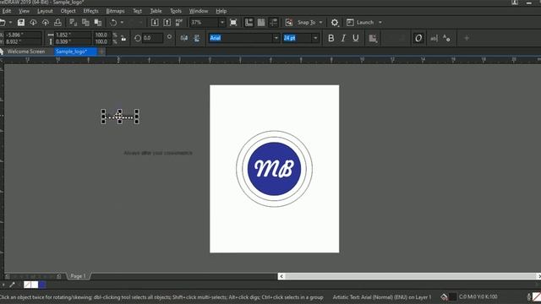Click the full-screen preview icon
This screenshot has width=541, height=304.
pos(233,23)
